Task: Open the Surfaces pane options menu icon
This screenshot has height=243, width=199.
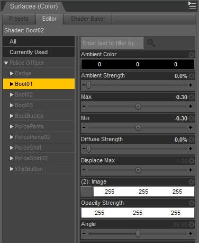Action: point(192,5)
